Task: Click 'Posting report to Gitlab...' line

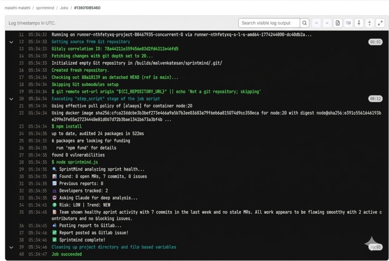Action: click(x=86, y=225)
